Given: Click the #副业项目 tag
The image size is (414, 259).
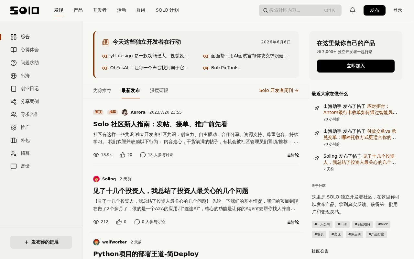Looking at the screenshot, I should tap(363, 224).
